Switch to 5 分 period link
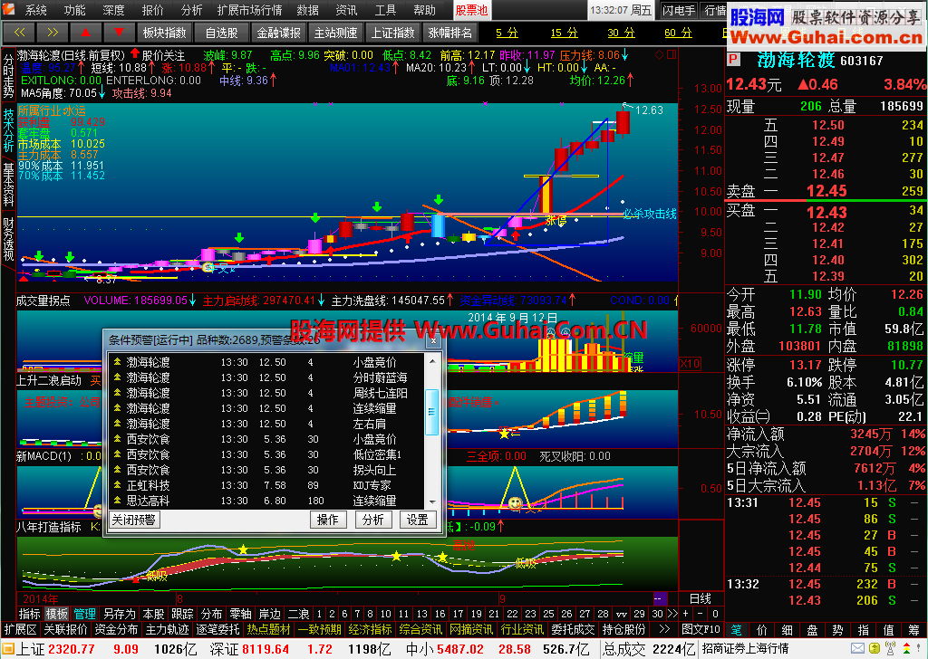 click(507, 33)
